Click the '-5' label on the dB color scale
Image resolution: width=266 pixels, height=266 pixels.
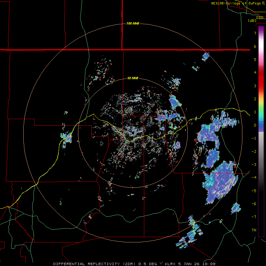pos(254,191)
